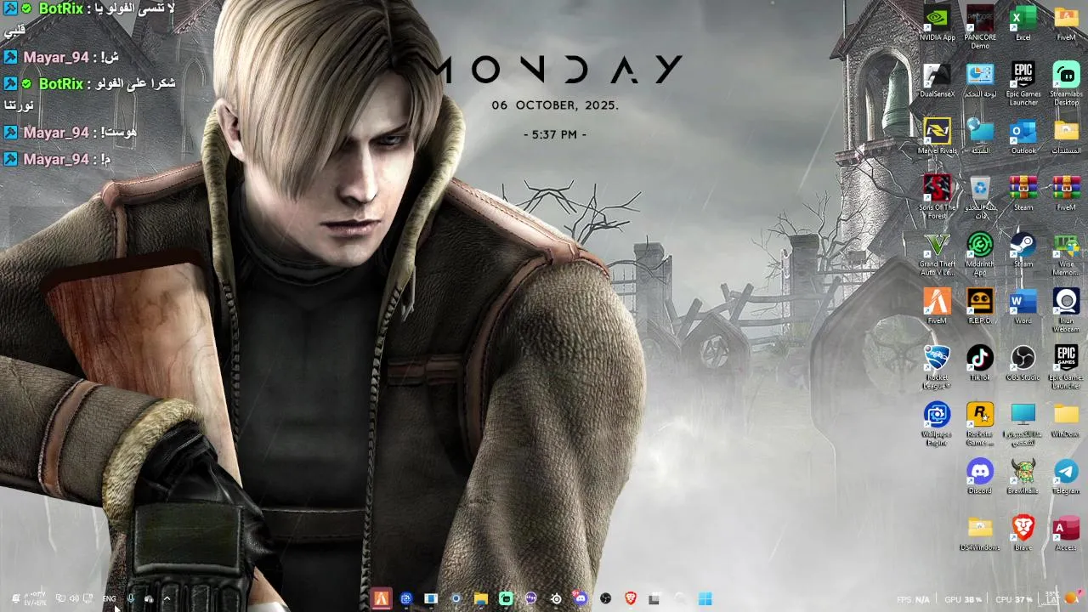Open Streamlabs from the taskbar
This screenshot has height=612, width=1088.
[x=506, y=599]
